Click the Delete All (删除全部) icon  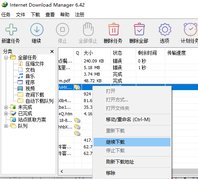139,29
